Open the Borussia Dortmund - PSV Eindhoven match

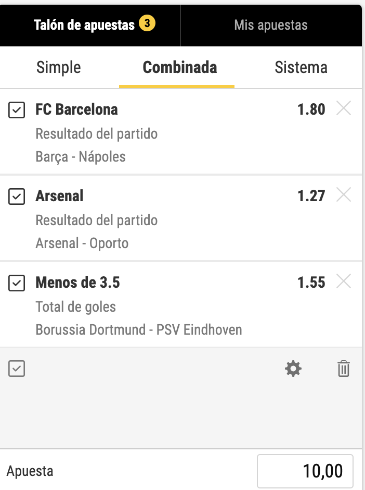[x=139, y=329]
